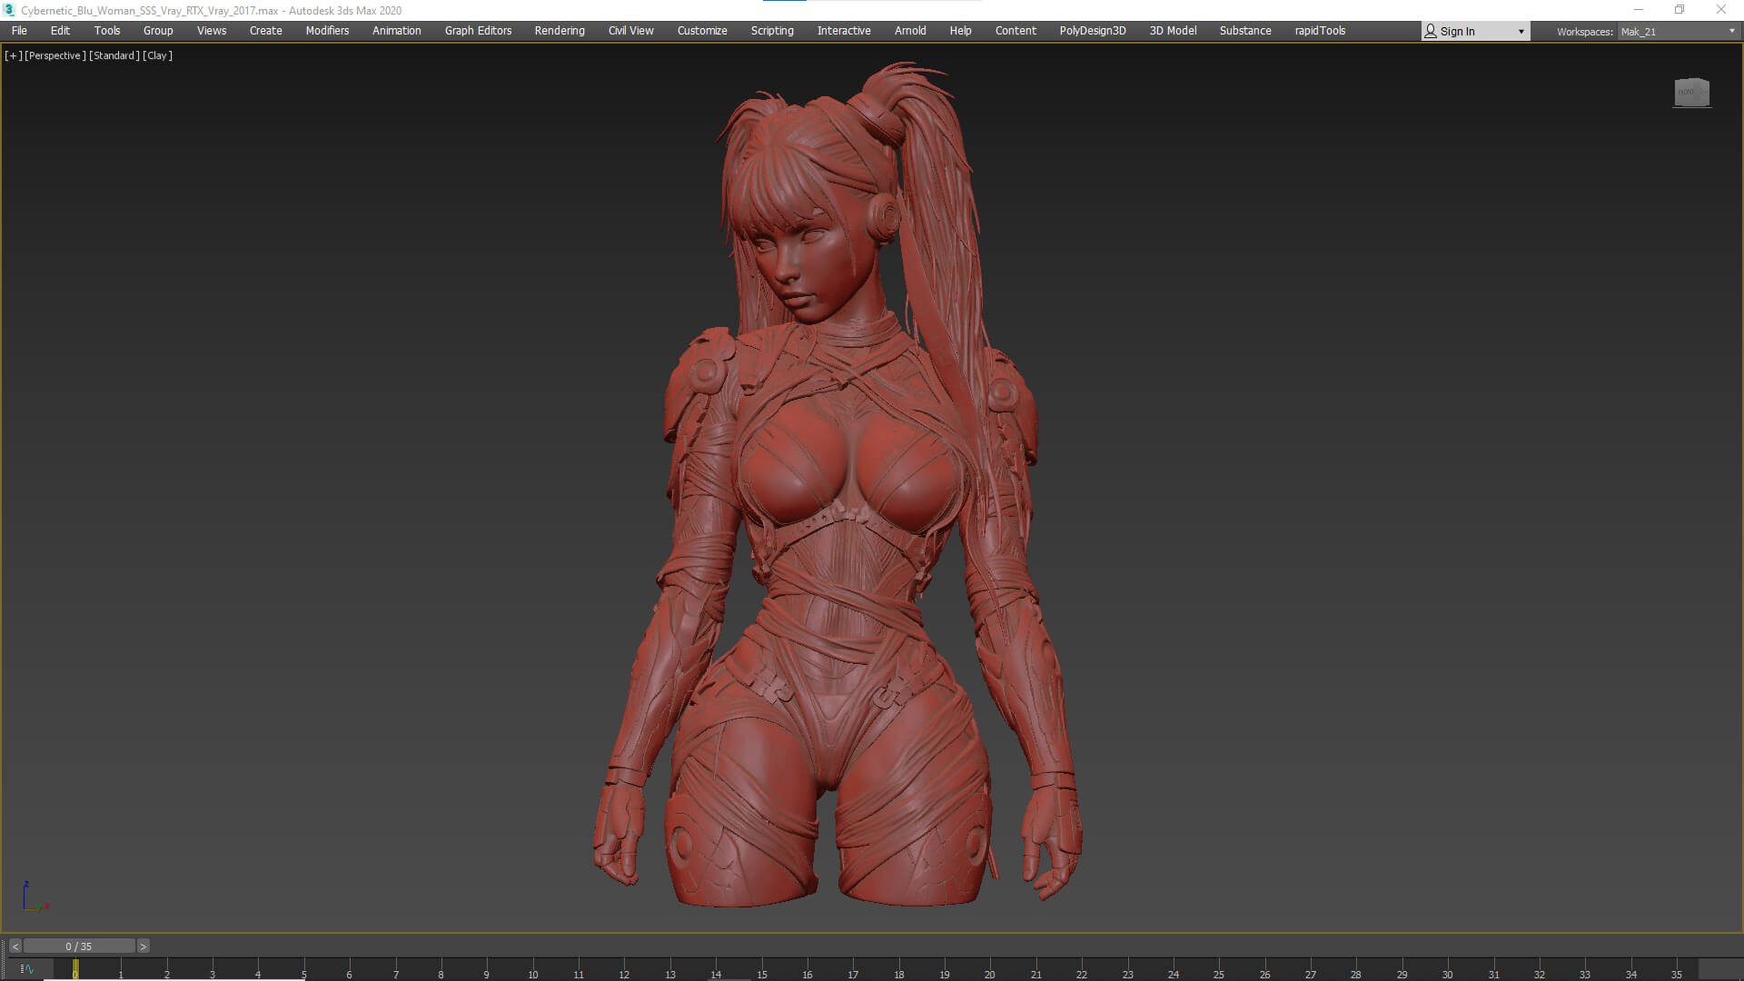1744x981 pixels.
Task: Open the Scripting menu
Action: point(772,31)
